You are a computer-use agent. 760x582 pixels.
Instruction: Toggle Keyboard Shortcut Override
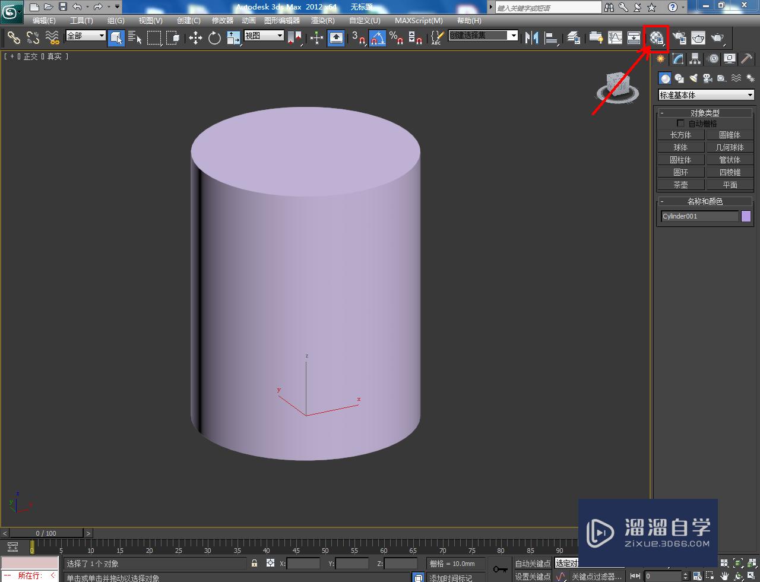336,38
